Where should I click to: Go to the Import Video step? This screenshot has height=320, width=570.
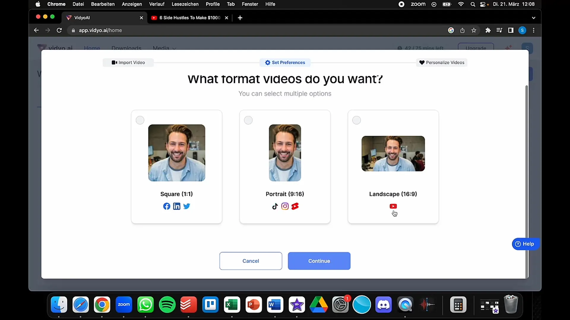[128, 63]
